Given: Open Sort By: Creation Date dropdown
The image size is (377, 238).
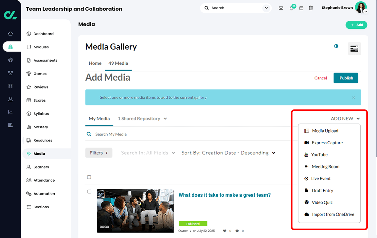Looking at the screenshot, I should 228,153.
